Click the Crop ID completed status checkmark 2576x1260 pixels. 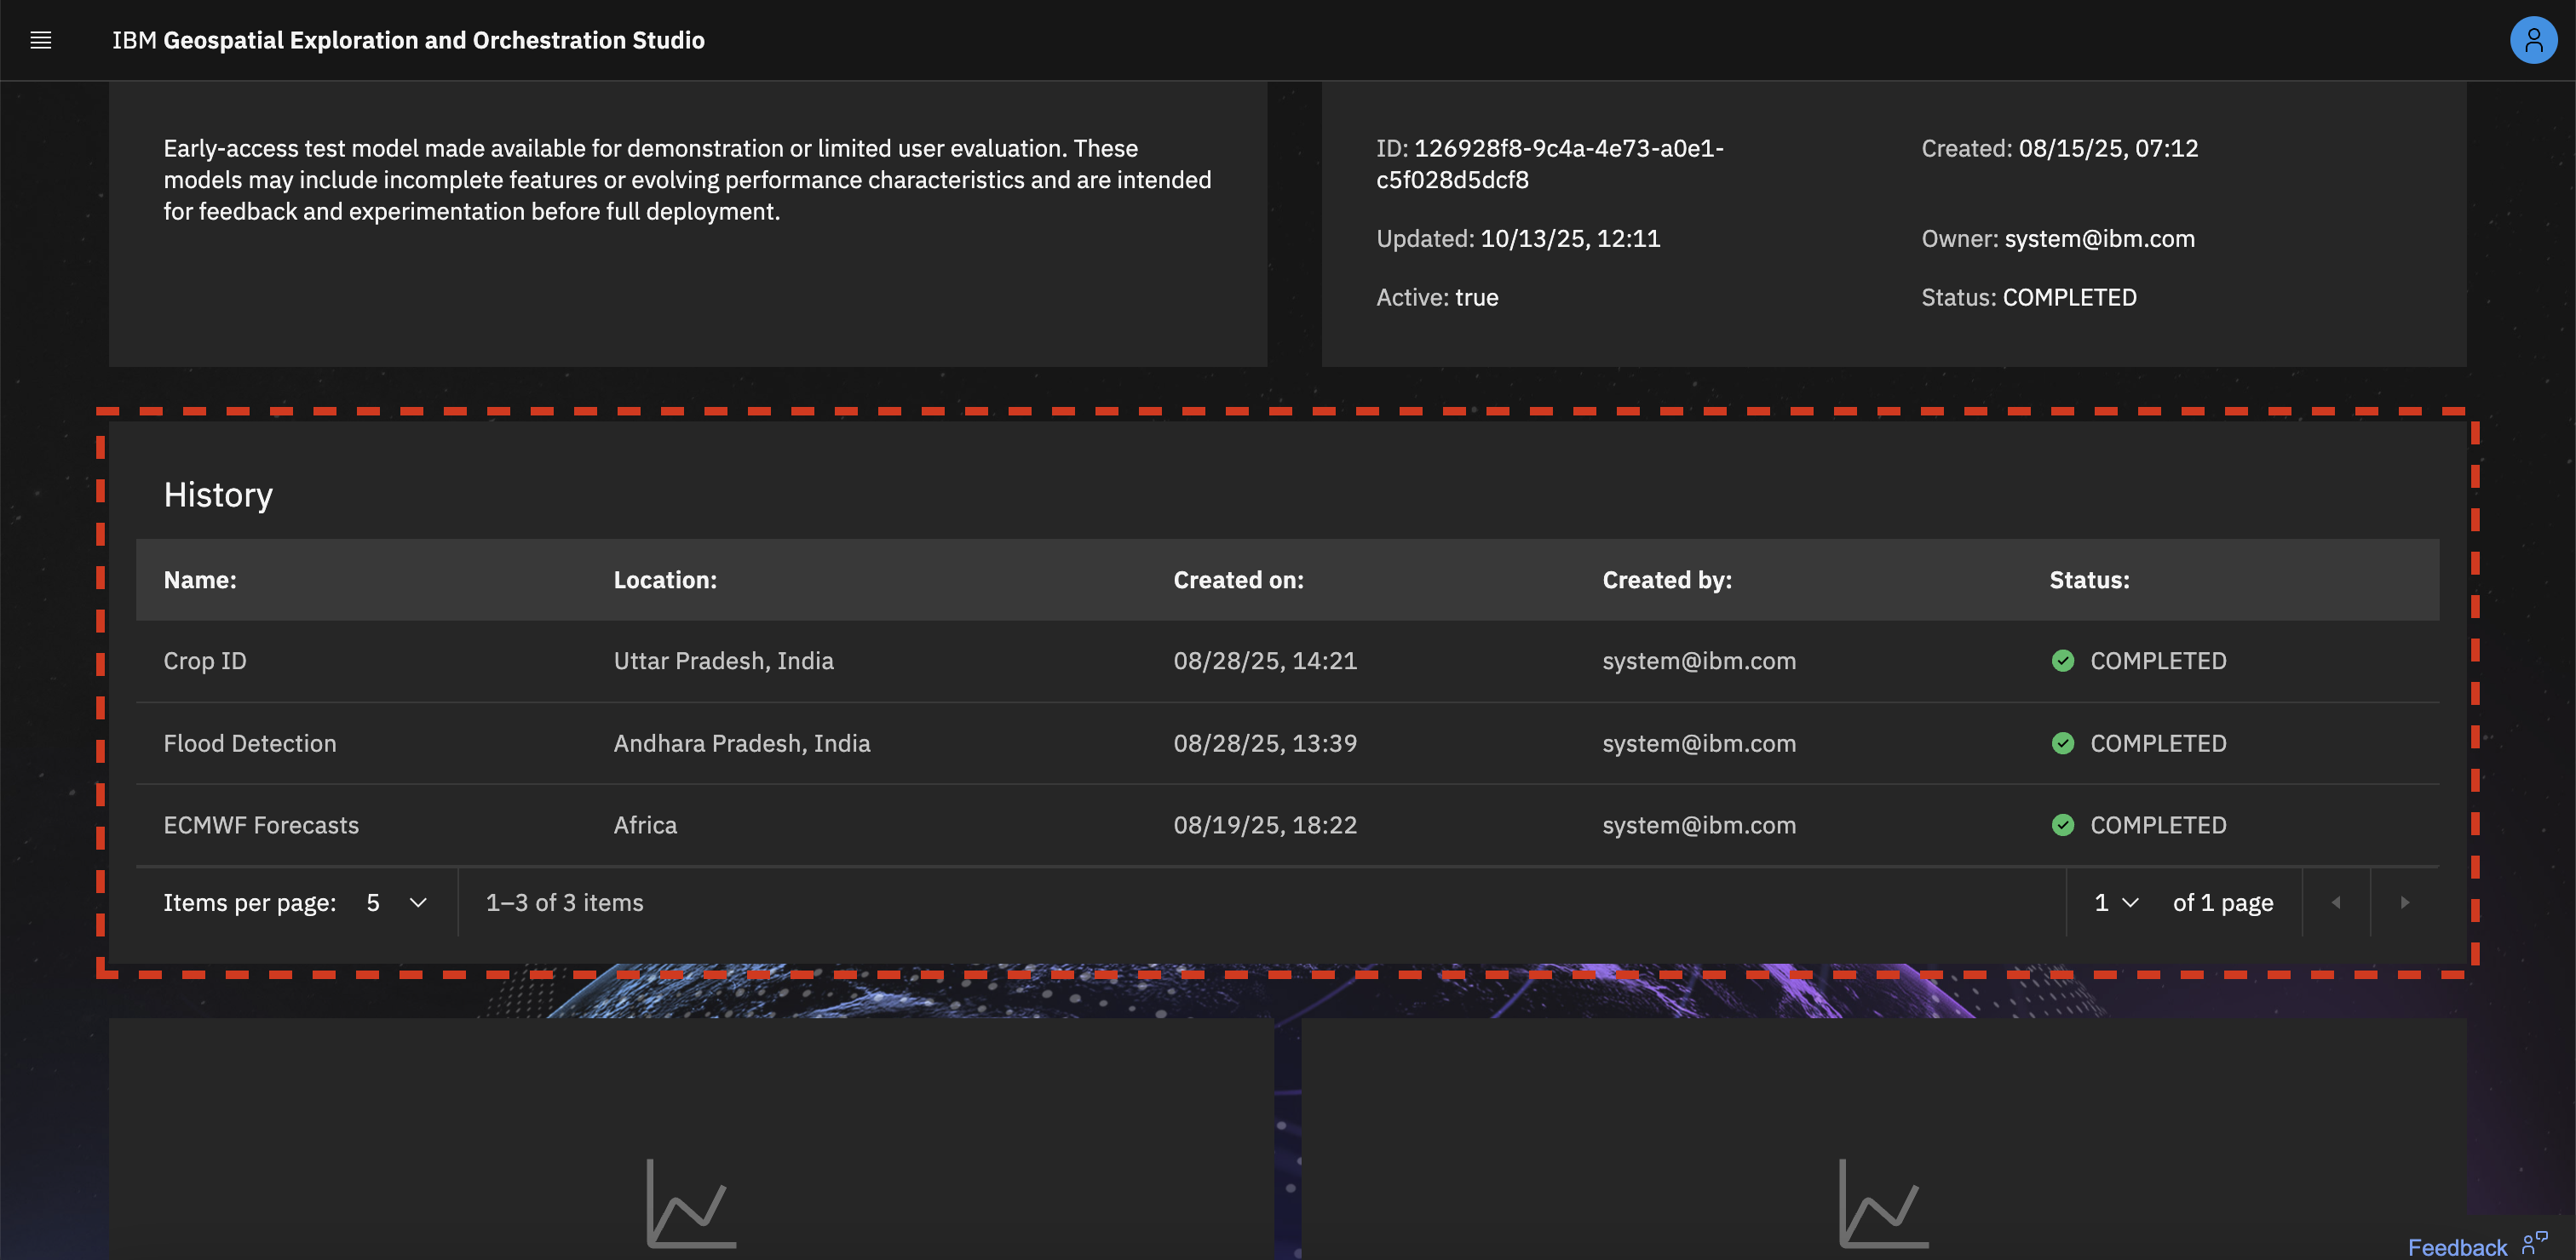(2062, 661)
